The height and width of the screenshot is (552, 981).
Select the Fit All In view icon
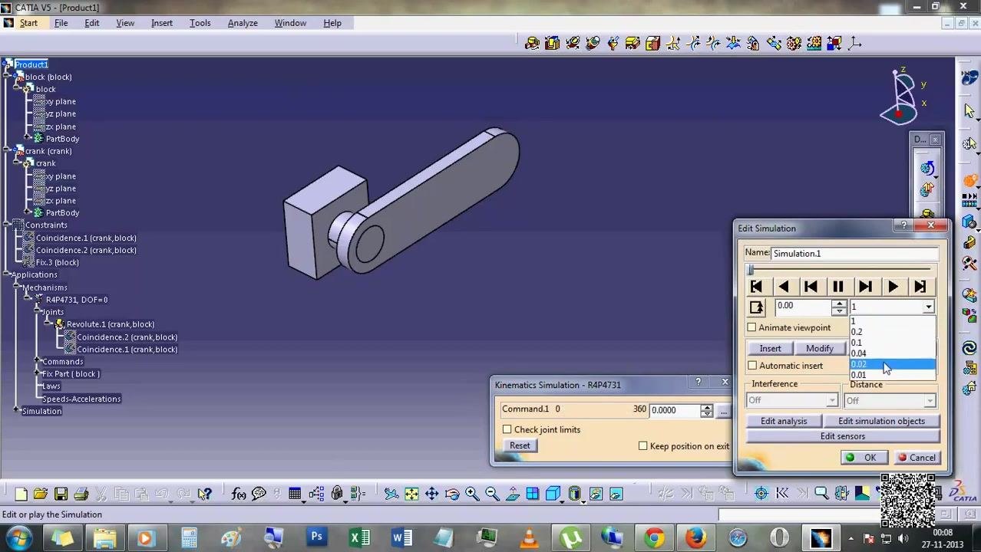[411, 495]
